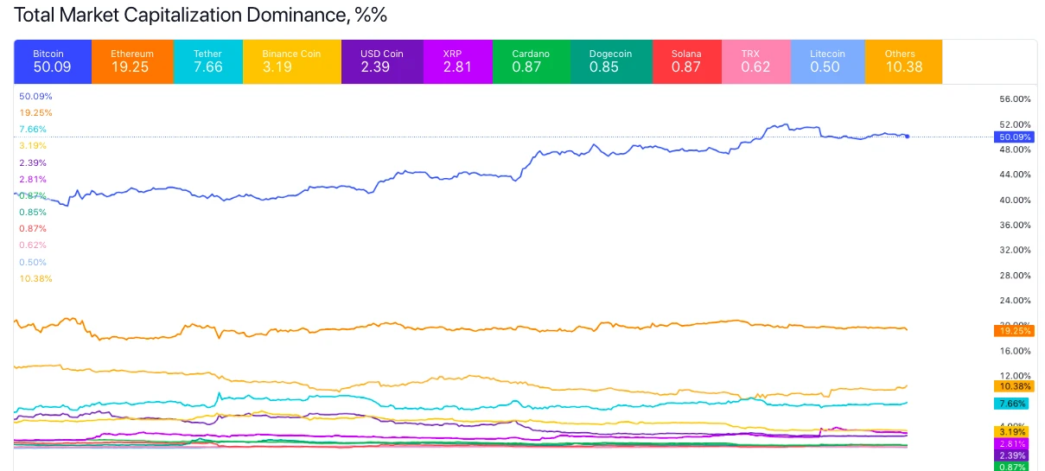This screenshot has width=1045, height=471.
Task: Click the 10.38% value in left list
Action: 35,278
